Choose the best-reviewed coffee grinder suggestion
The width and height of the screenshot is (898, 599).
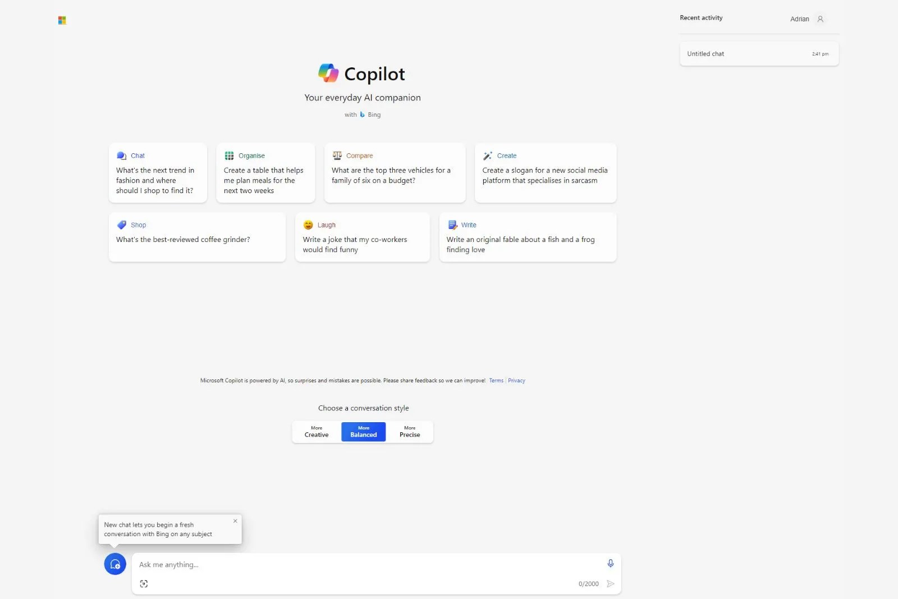click(197, 237)
